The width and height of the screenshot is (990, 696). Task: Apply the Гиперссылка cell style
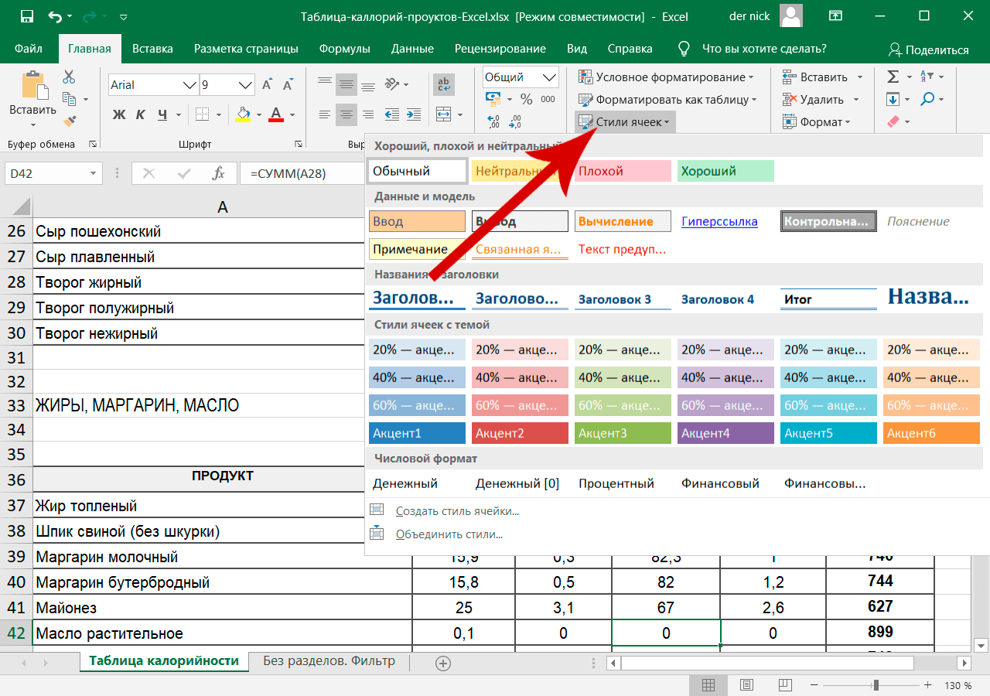(x=720, y=221)
